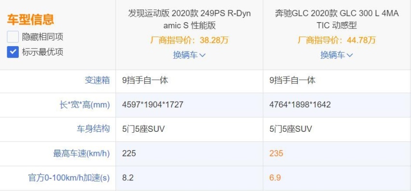The width and height of the screenshot is (411, 191).
Task: Click the 官方0-100km/h加速(s) row label
Action: [69, 178]
